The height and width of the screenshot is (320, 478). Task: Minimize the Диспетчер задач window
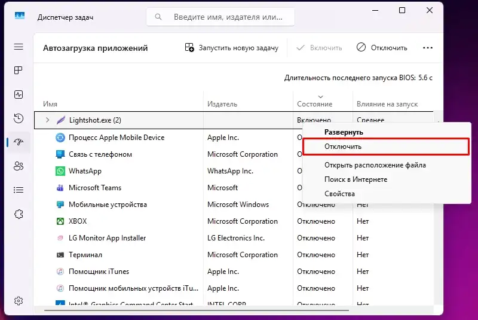375,10
